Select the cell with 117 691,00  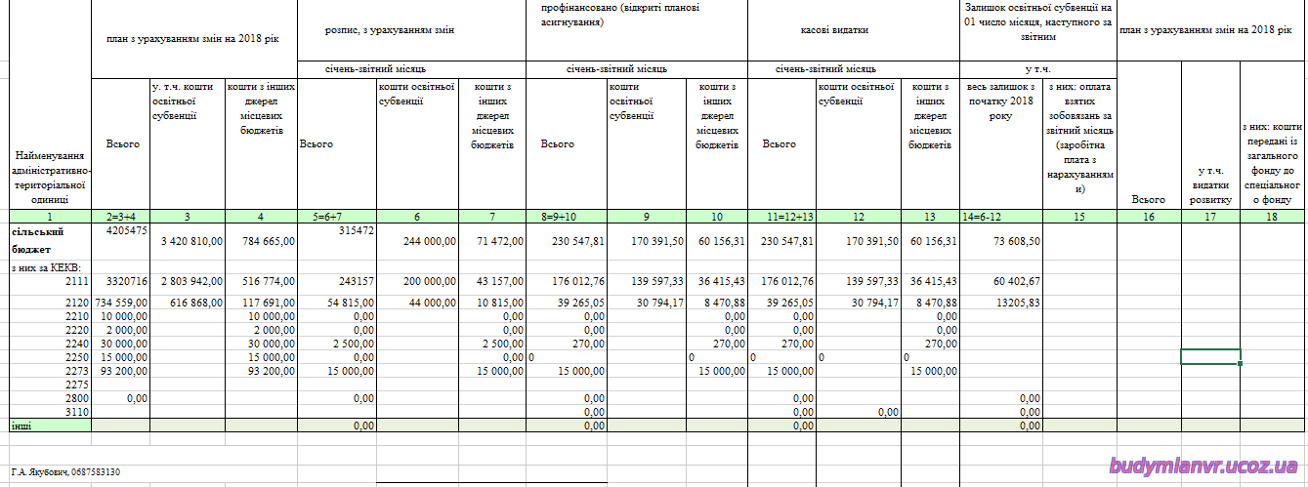point(260,304)
